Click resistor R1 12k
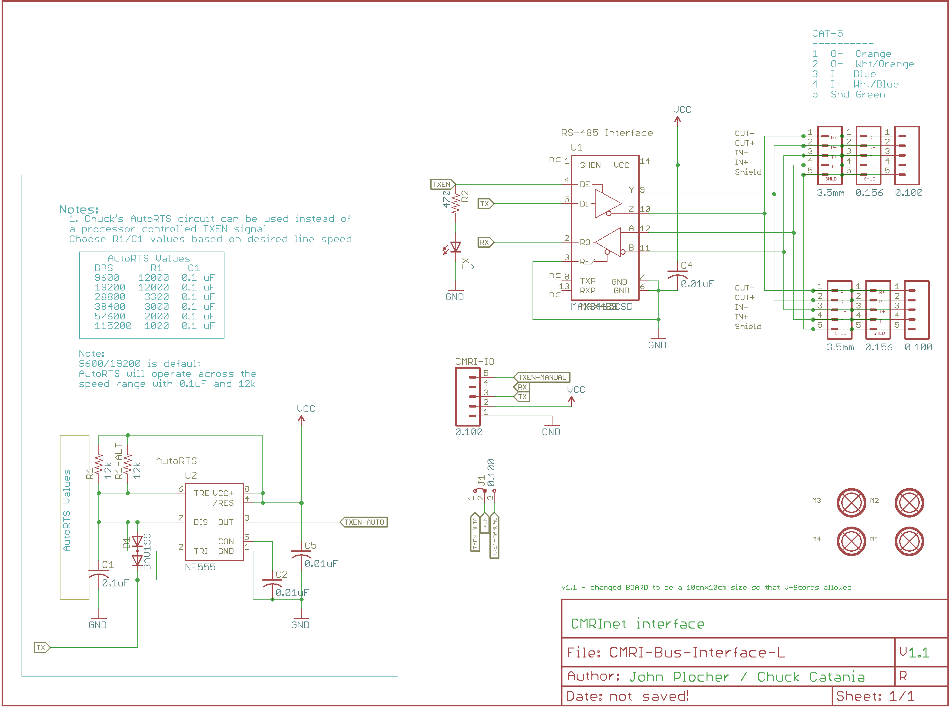Image resolution: width=949 pixels, height=708 pixels. (x=99, y=464)
